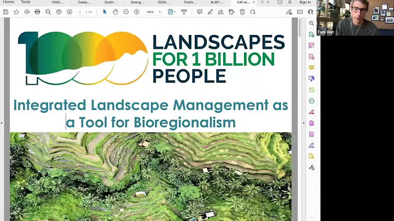This screenshot has height=221, width=394.
Task: Zoom out with the minus button
Action: pos(126,12)
